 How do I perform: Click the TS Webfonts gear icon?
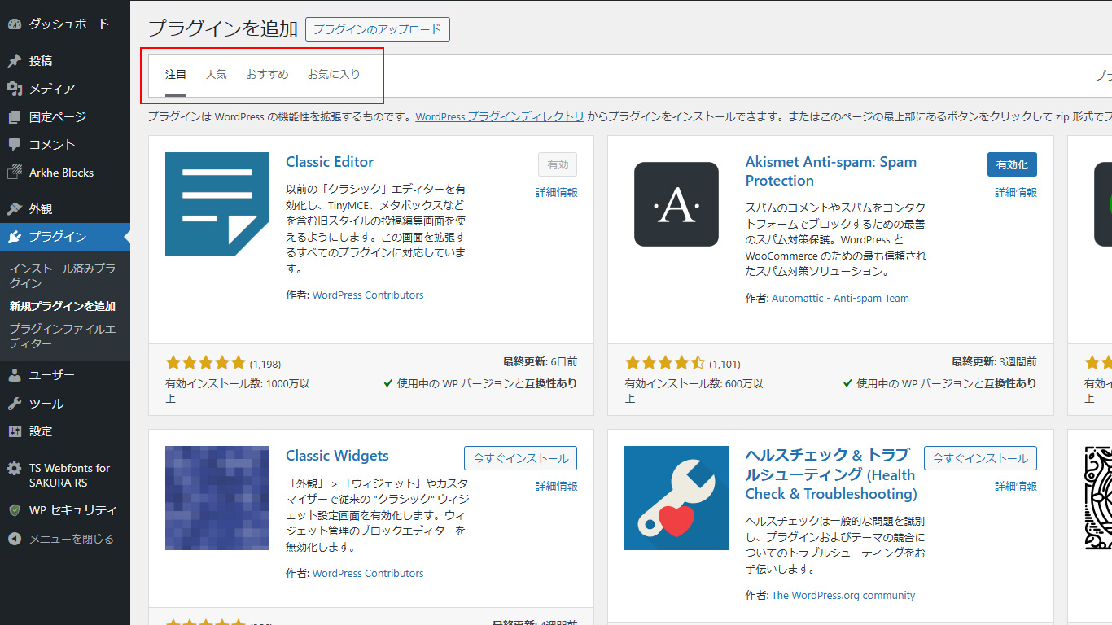15,469
